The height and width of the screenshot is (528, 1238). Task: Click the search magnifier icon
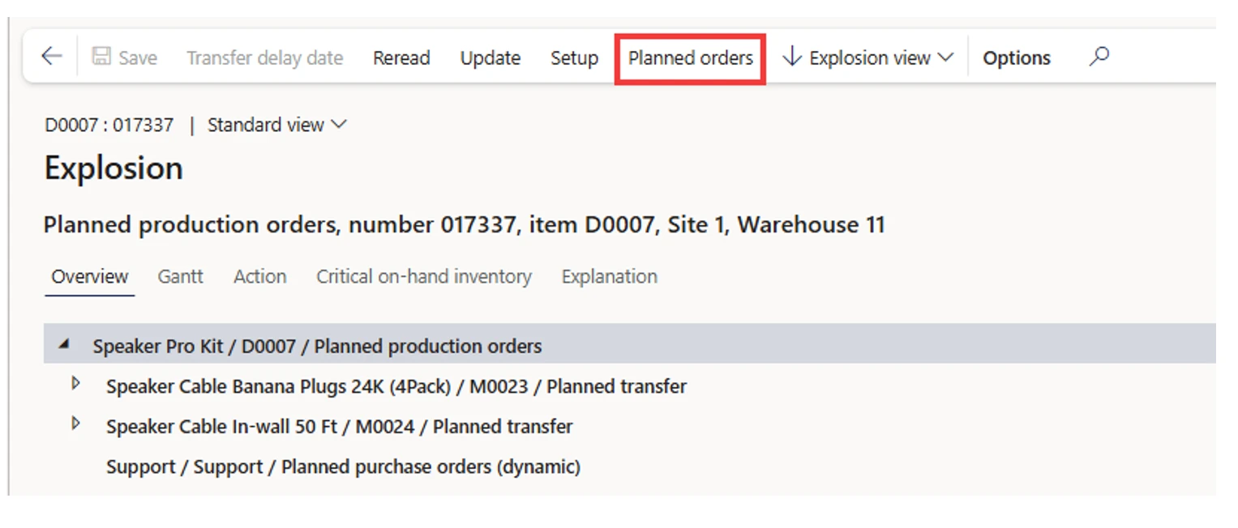click(1099, 57)
